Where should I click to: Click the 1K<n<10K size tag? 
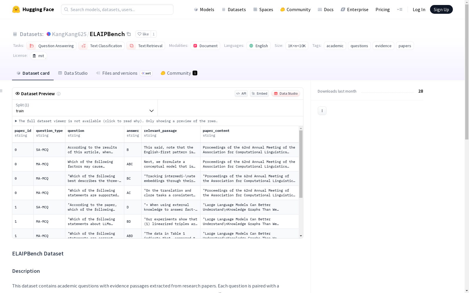[x=297, y=46]
